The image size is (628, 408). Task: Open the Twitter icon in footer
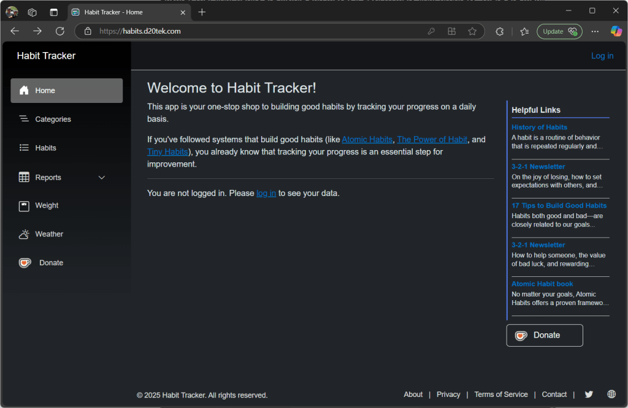click(x=589, y=395)
